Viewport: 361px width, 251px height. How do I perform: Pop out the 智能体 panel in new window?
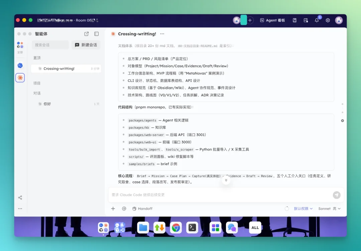coord(86,34)
